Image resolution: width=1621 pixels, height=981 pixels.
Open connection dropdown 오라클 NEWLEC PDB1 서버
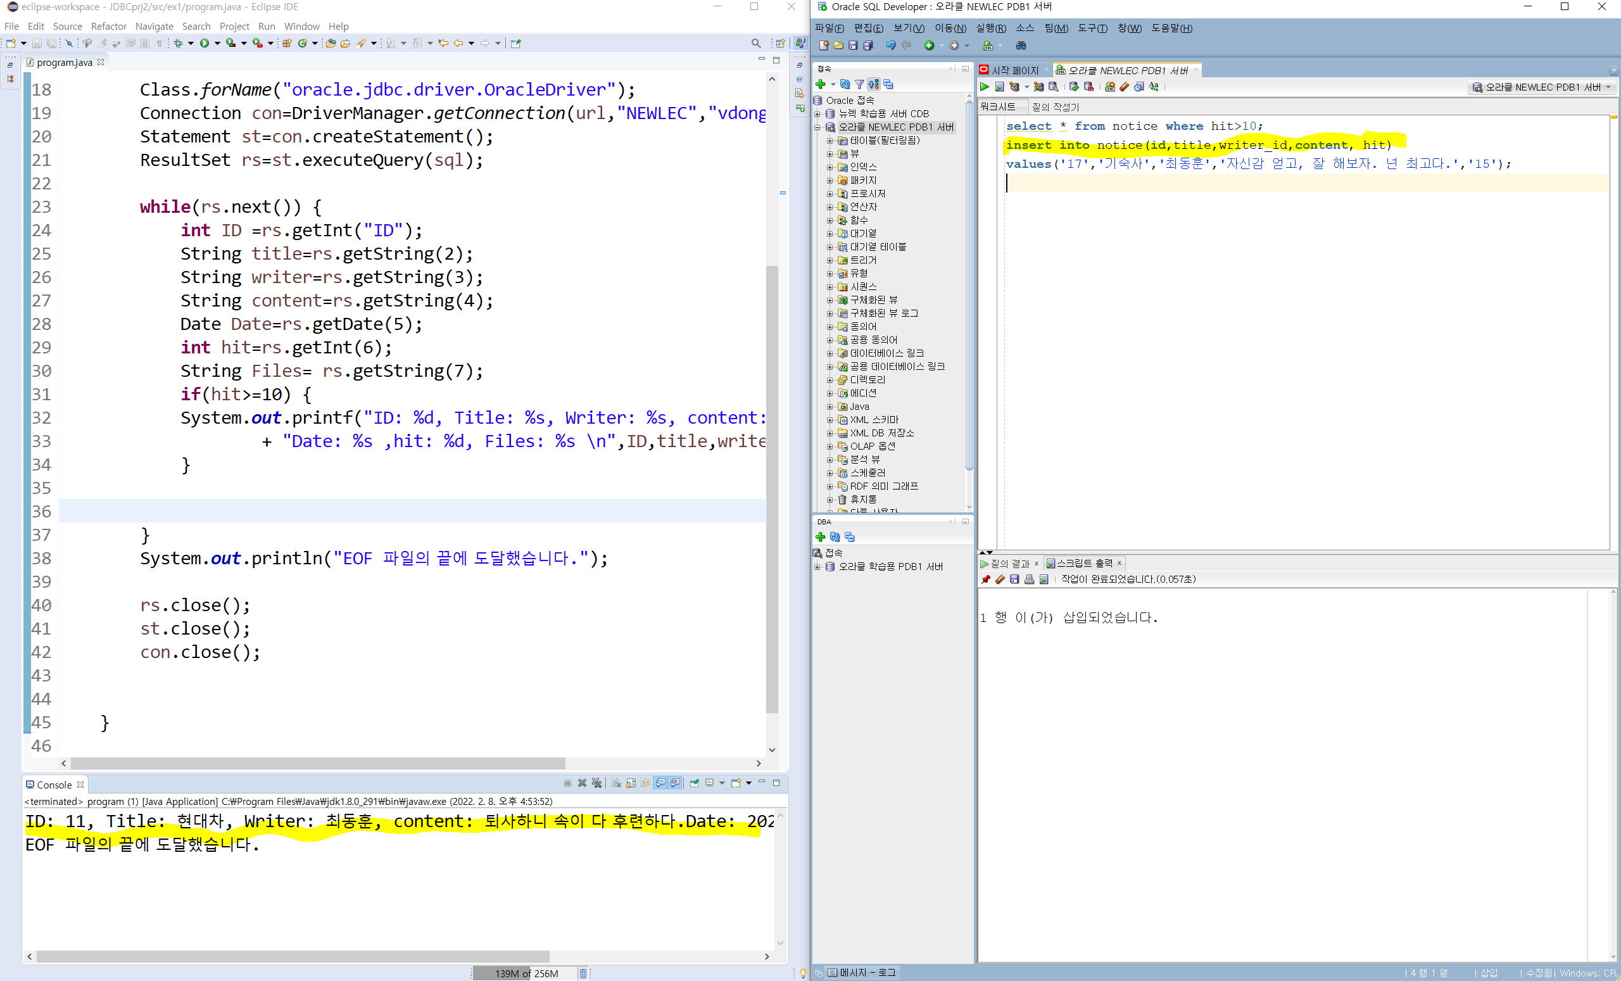click(1541, 87)
